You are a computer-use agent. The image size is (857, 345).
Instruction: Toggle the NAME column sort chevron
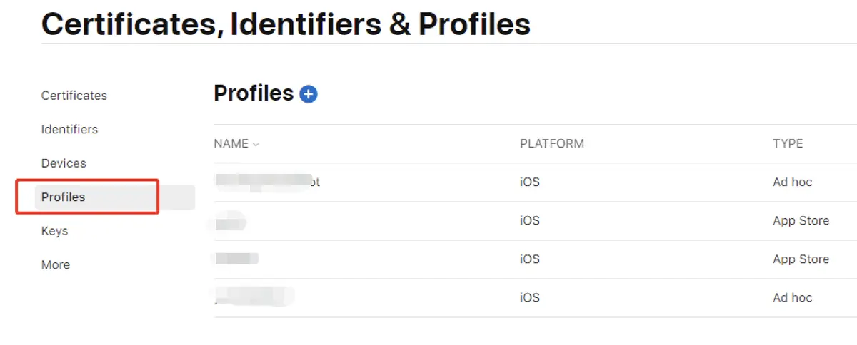pyautogui.click(x=256, y=144)
